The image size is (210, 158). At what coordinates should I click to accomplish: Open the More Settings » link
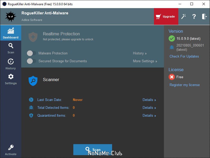(145, 61)
